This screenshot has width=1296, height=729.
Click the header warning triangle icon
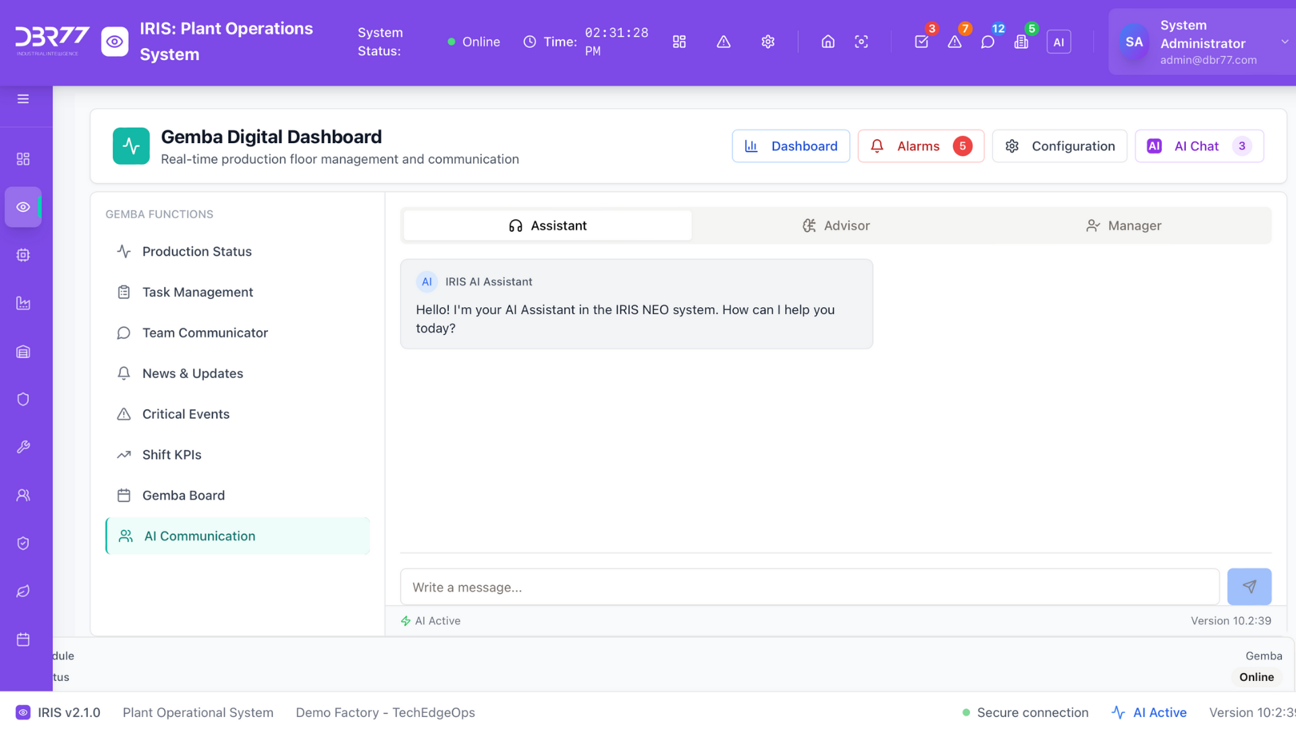point(723,42)
